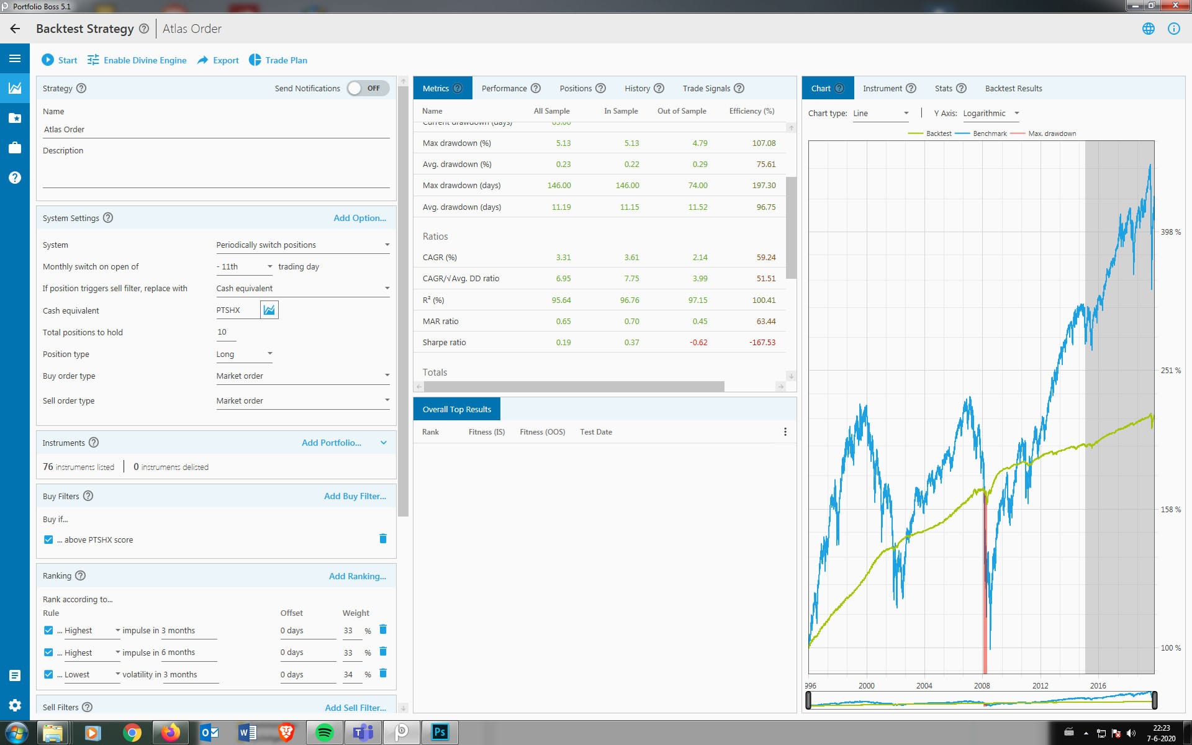The width and height of the screenshot is (1192, 745).
Task: Expand the Instruments section chevron
Action: tap(384, 443)
